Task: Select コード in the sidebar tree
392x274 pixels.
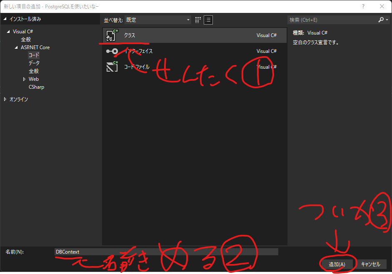Action: [35, 55]
